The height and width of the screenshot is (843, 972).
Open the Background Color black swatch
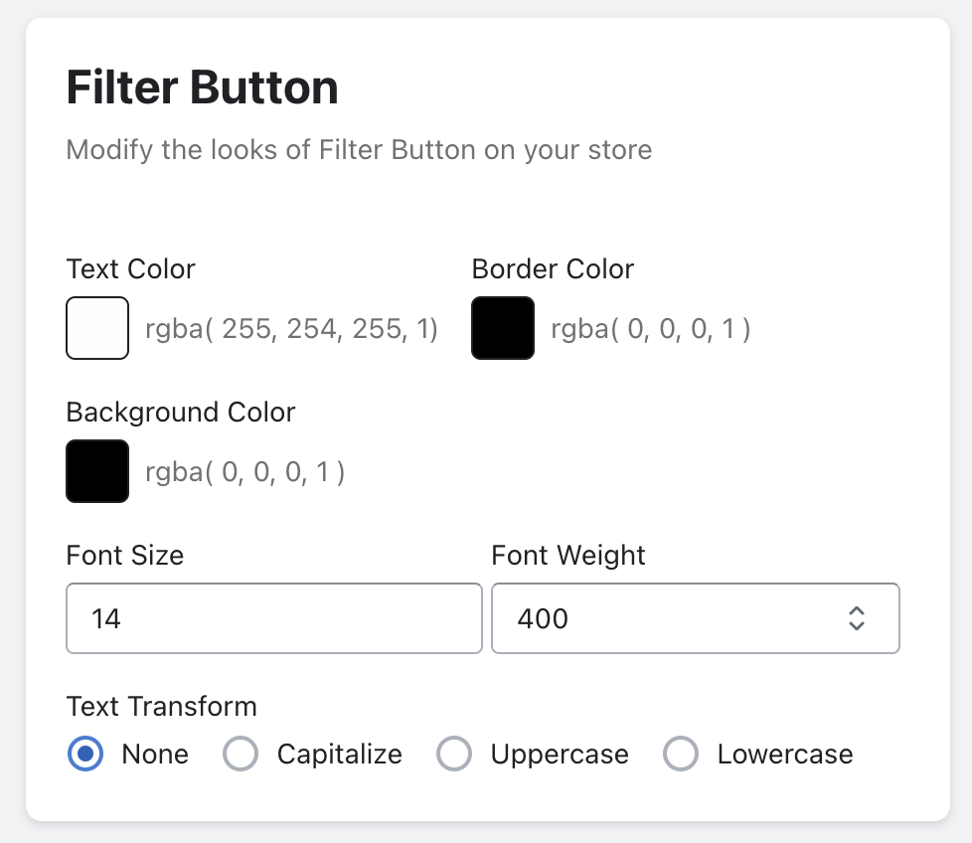97,471
